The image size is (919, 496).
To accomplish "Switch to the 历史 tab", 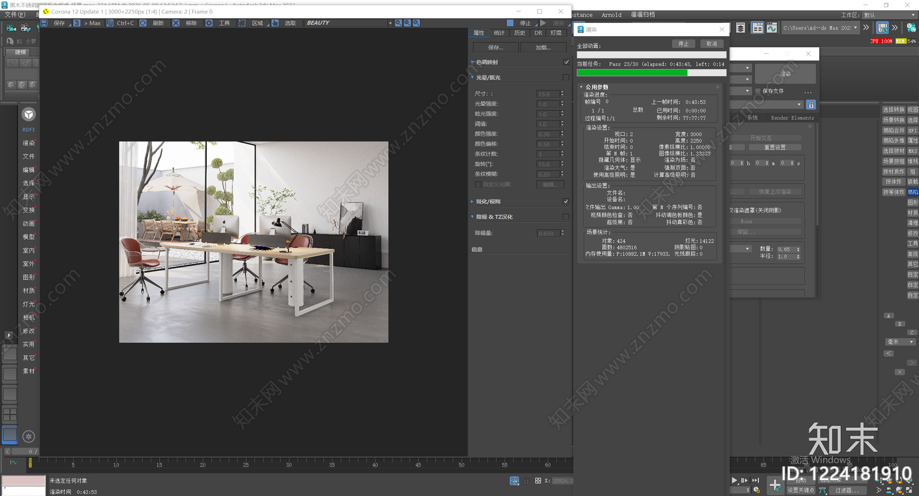I will 519,33.
